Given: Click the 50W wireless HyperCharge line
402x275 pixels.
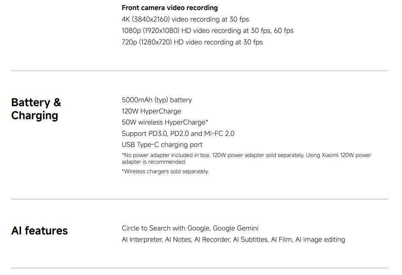Looking at the screenshot, I should pos(165,122).
